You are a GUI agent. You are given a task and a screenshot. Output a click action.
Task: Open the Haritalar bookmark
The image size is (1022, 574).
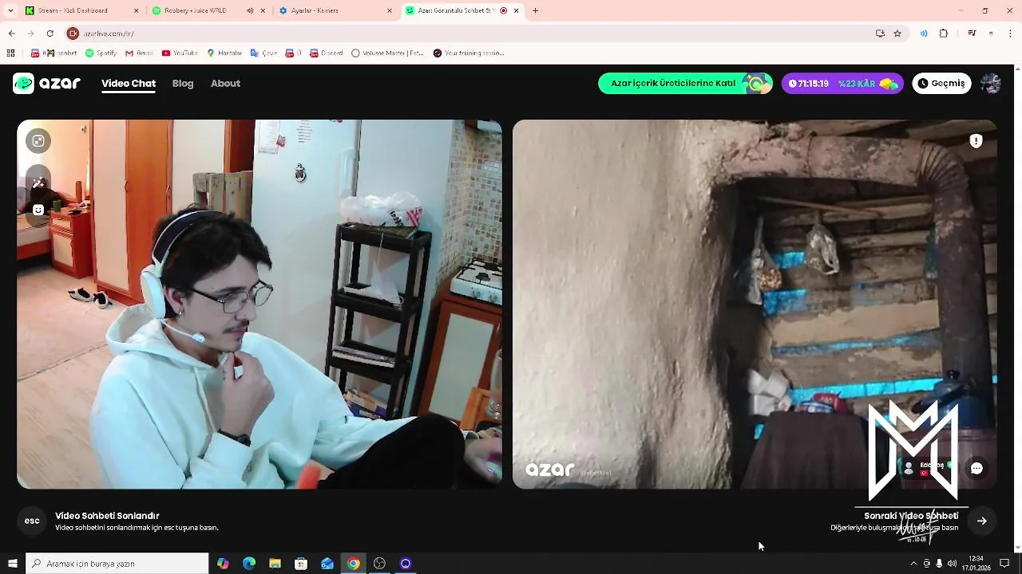click(x=224, y=53)
